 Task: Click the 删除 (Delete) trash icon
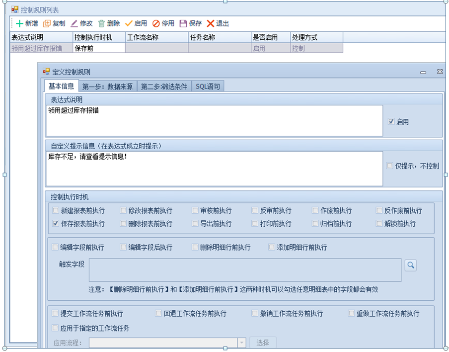coord(101,23)
